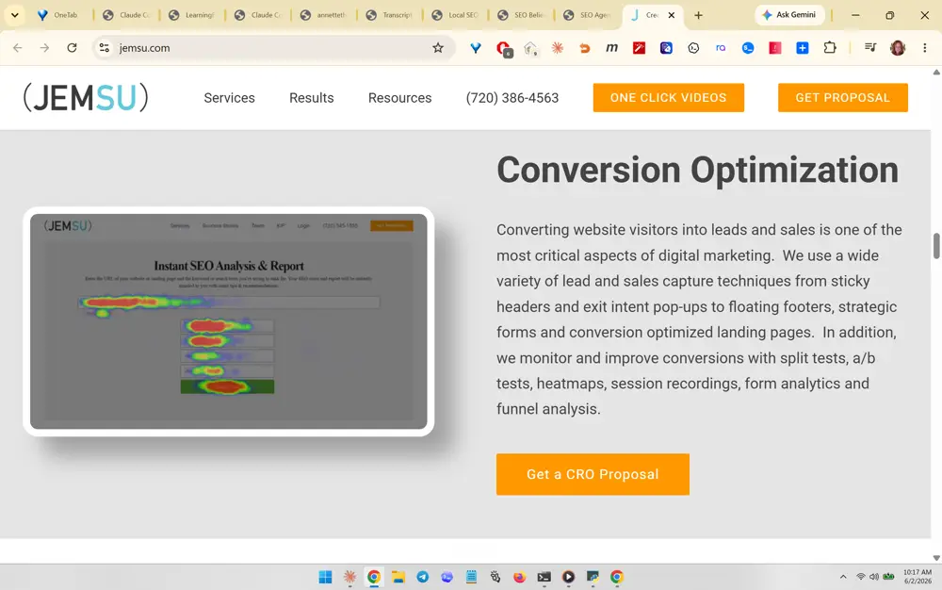Viewport: 942px width, 590px height.
Task: Open a new browser tab
Action: [x=698, y=15]
